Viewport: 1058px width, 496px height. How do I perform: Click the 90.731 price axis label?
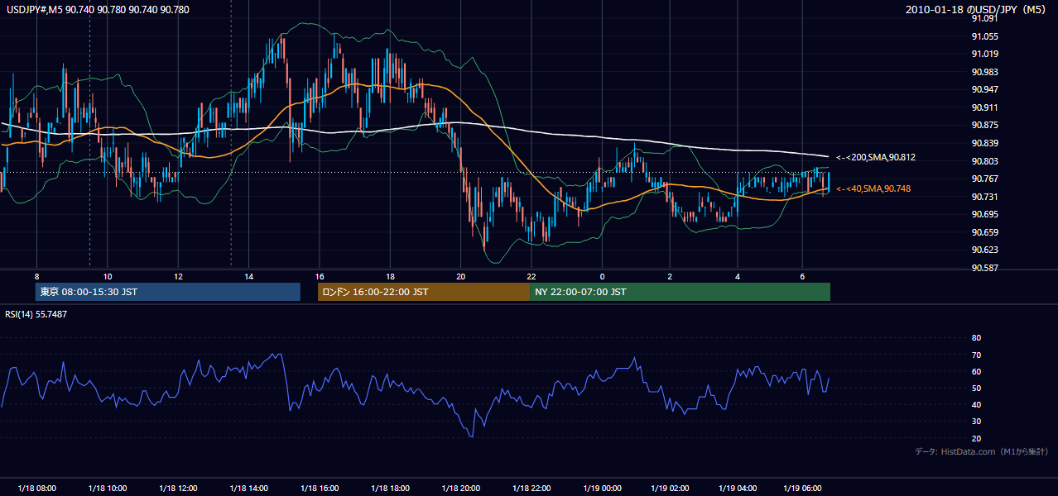pos(984,197)
